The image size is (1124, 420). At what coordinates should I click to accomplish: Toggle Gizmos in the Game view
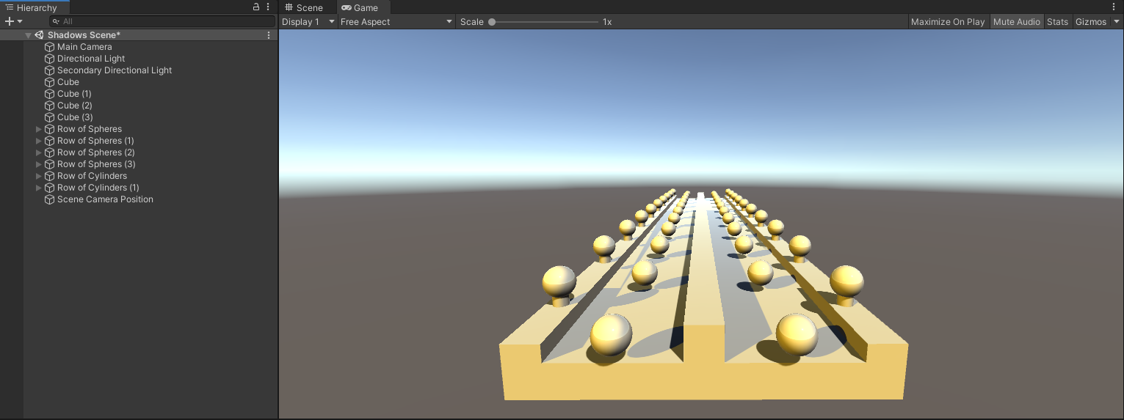pos(1091,22)
